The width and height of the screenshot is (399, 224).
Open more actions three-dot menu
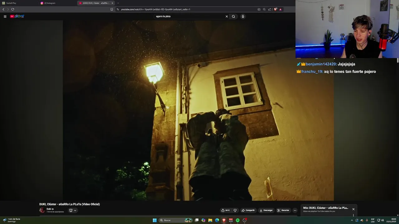pyautogui.click(x=295, y=210)
